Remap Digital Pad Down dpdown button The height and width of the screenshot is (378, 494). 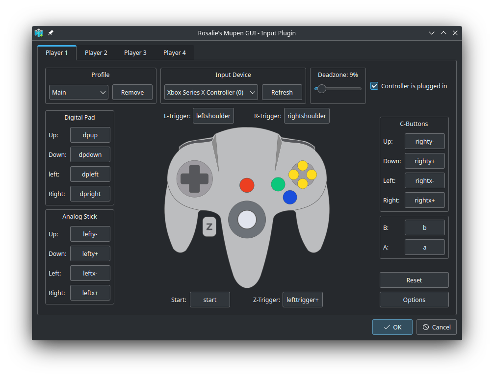tap(90, 154)
